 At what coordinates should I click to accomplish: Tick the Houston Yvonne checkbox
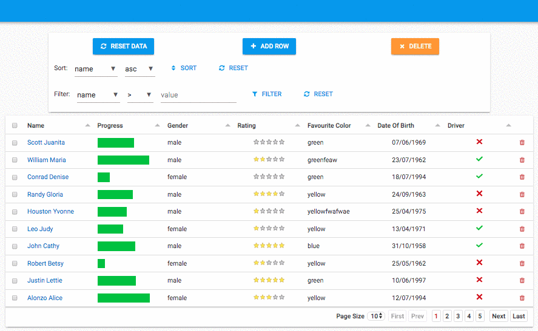(x=15, y=212)
